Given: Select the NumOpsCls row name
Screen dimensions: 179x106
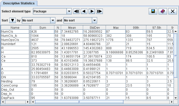Looking at the screenshot, I should click(x=15, y=40).
